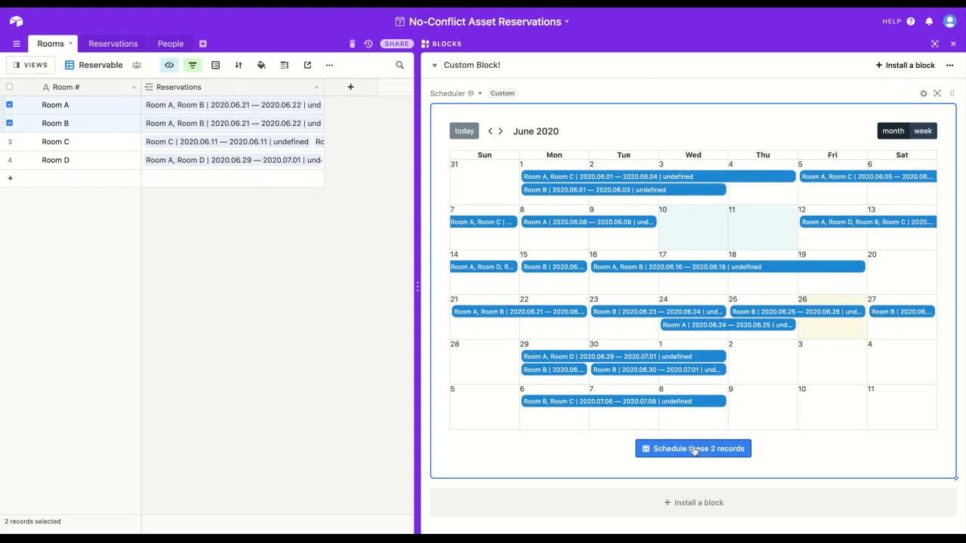Expand Scheduler block to fullscreen
966x543 pixels.
937,94
